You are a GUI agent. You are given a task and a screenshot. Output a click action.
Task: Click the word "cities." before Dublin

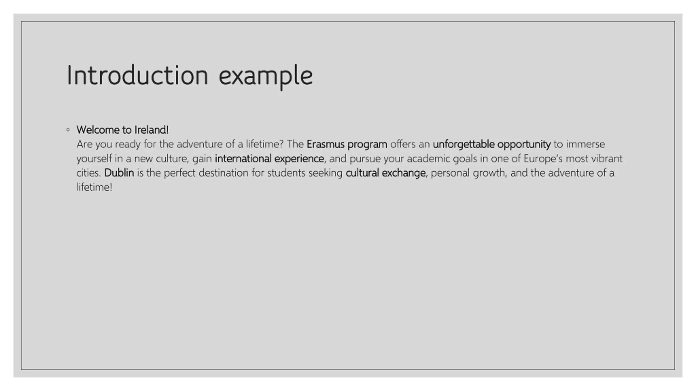(x=89, y=173)
